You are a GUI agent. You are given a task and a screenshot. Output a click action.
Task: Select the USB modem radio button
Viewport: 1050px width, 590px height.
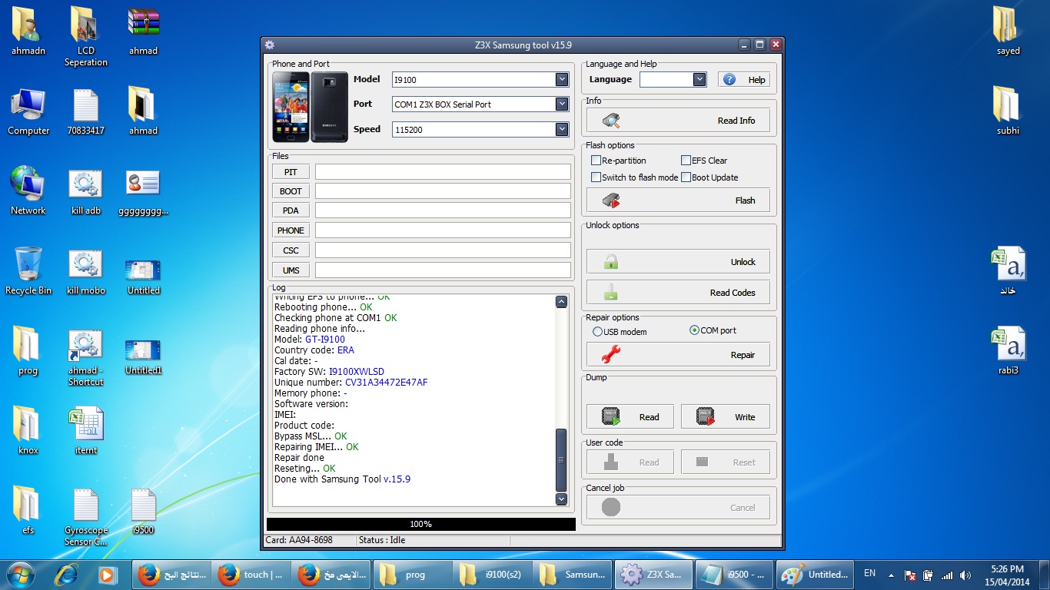597,332
